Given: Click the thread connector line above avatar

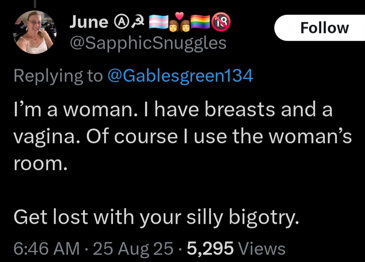Looking at the screenshot, I should tap(35, 3).
